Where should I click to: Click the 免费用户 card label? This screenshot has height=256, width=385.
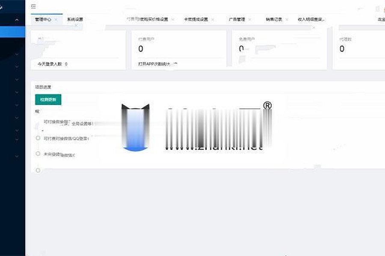(247, 39)
